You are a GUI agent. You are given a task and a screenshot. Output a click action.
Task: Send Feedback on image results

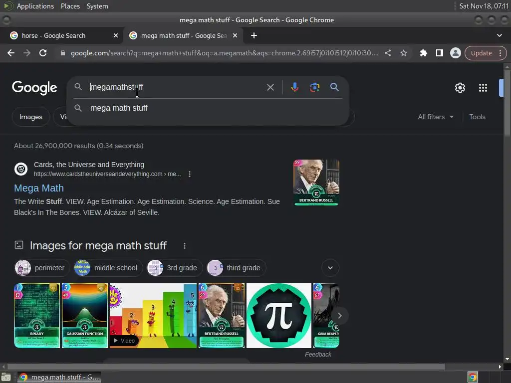point(318,355)
